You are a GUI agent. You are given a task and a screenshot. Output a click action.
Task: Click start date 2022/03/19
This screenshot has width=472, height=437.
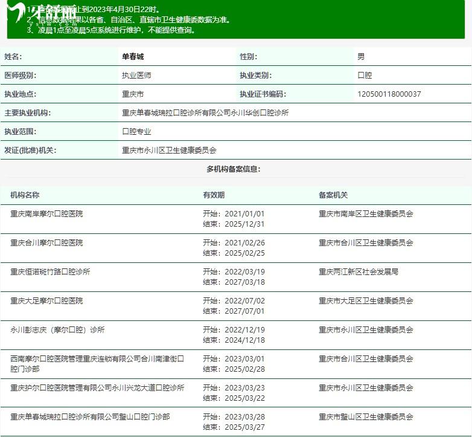pos(244,271)
